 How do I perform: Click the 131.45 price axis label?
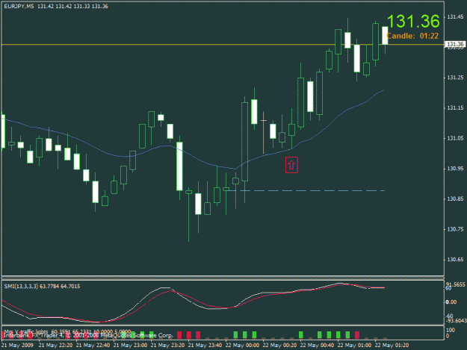455,17
